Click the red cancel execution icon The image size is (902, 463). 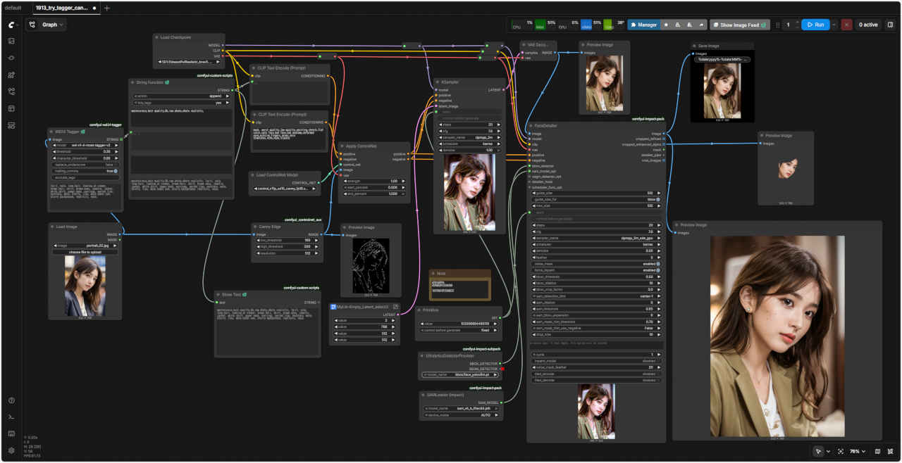846,25
